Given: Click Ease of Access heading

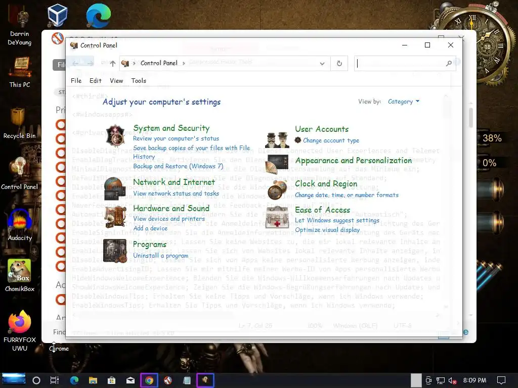Looking at the screenshot, I should tap(322, 210).
